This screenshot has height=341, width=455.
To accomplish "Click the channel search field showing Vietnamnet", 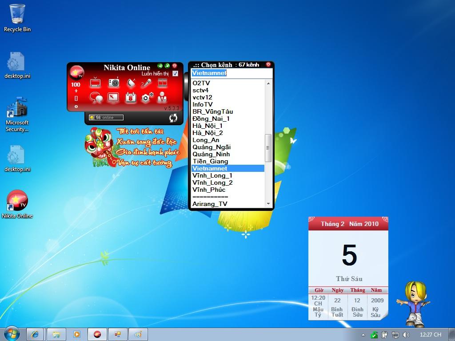I will [232, 73].
